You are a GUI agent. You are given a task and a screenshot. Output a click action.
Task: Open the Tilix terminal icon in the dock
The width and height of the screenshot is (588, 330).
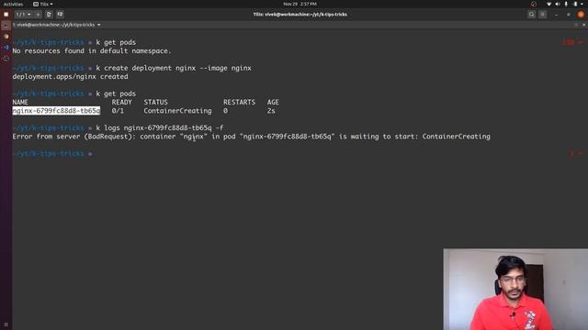click(6, 26)
